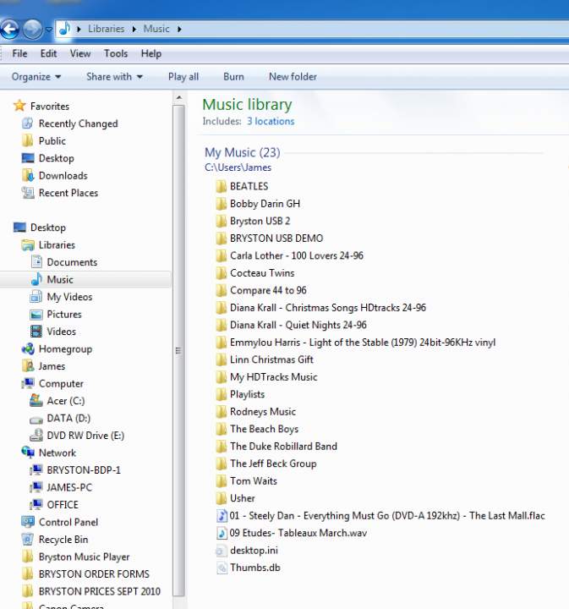Image resolution: width=569 pixels, height=609 pixels.
Task: Click the Back navigation arrow button
Action: [x=9, y=29]
